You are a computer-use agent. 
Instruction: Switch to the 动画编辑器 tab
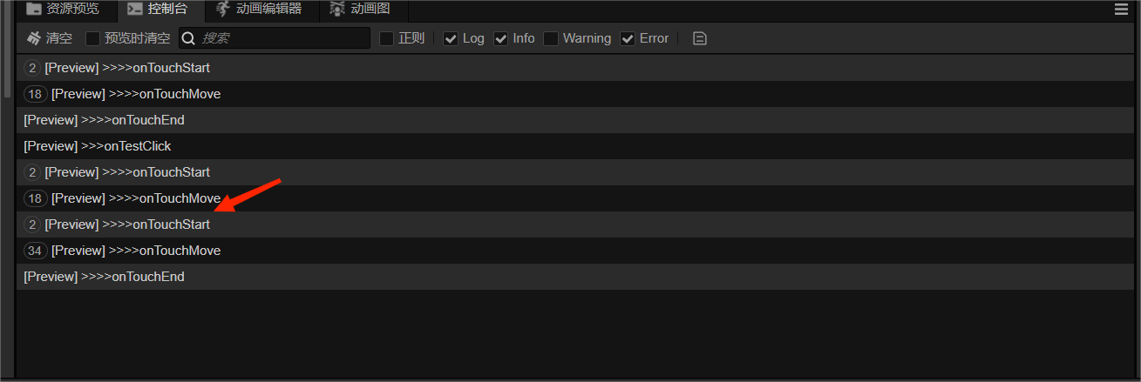(x=268, y=10)
